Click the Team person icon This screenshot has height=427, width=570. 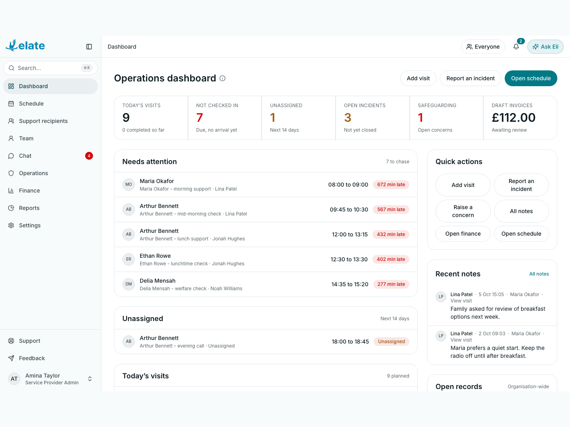(x=11, y=138)
